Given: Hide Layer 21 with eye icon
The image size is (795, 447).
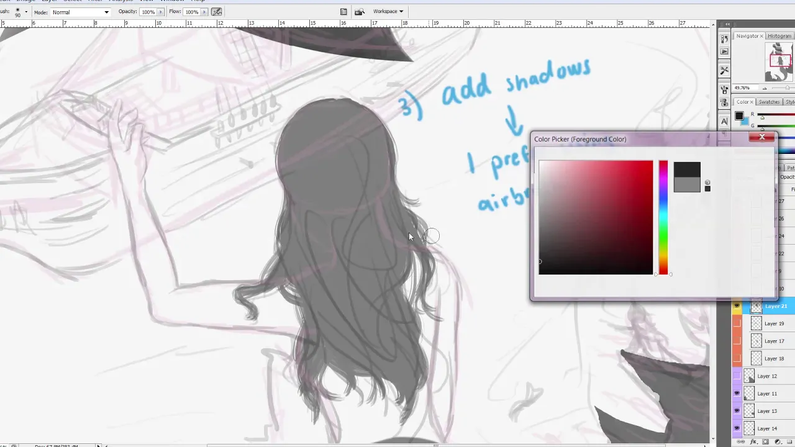Looking at the screenshot, I should pyautogui.click(x=737, y=306).
